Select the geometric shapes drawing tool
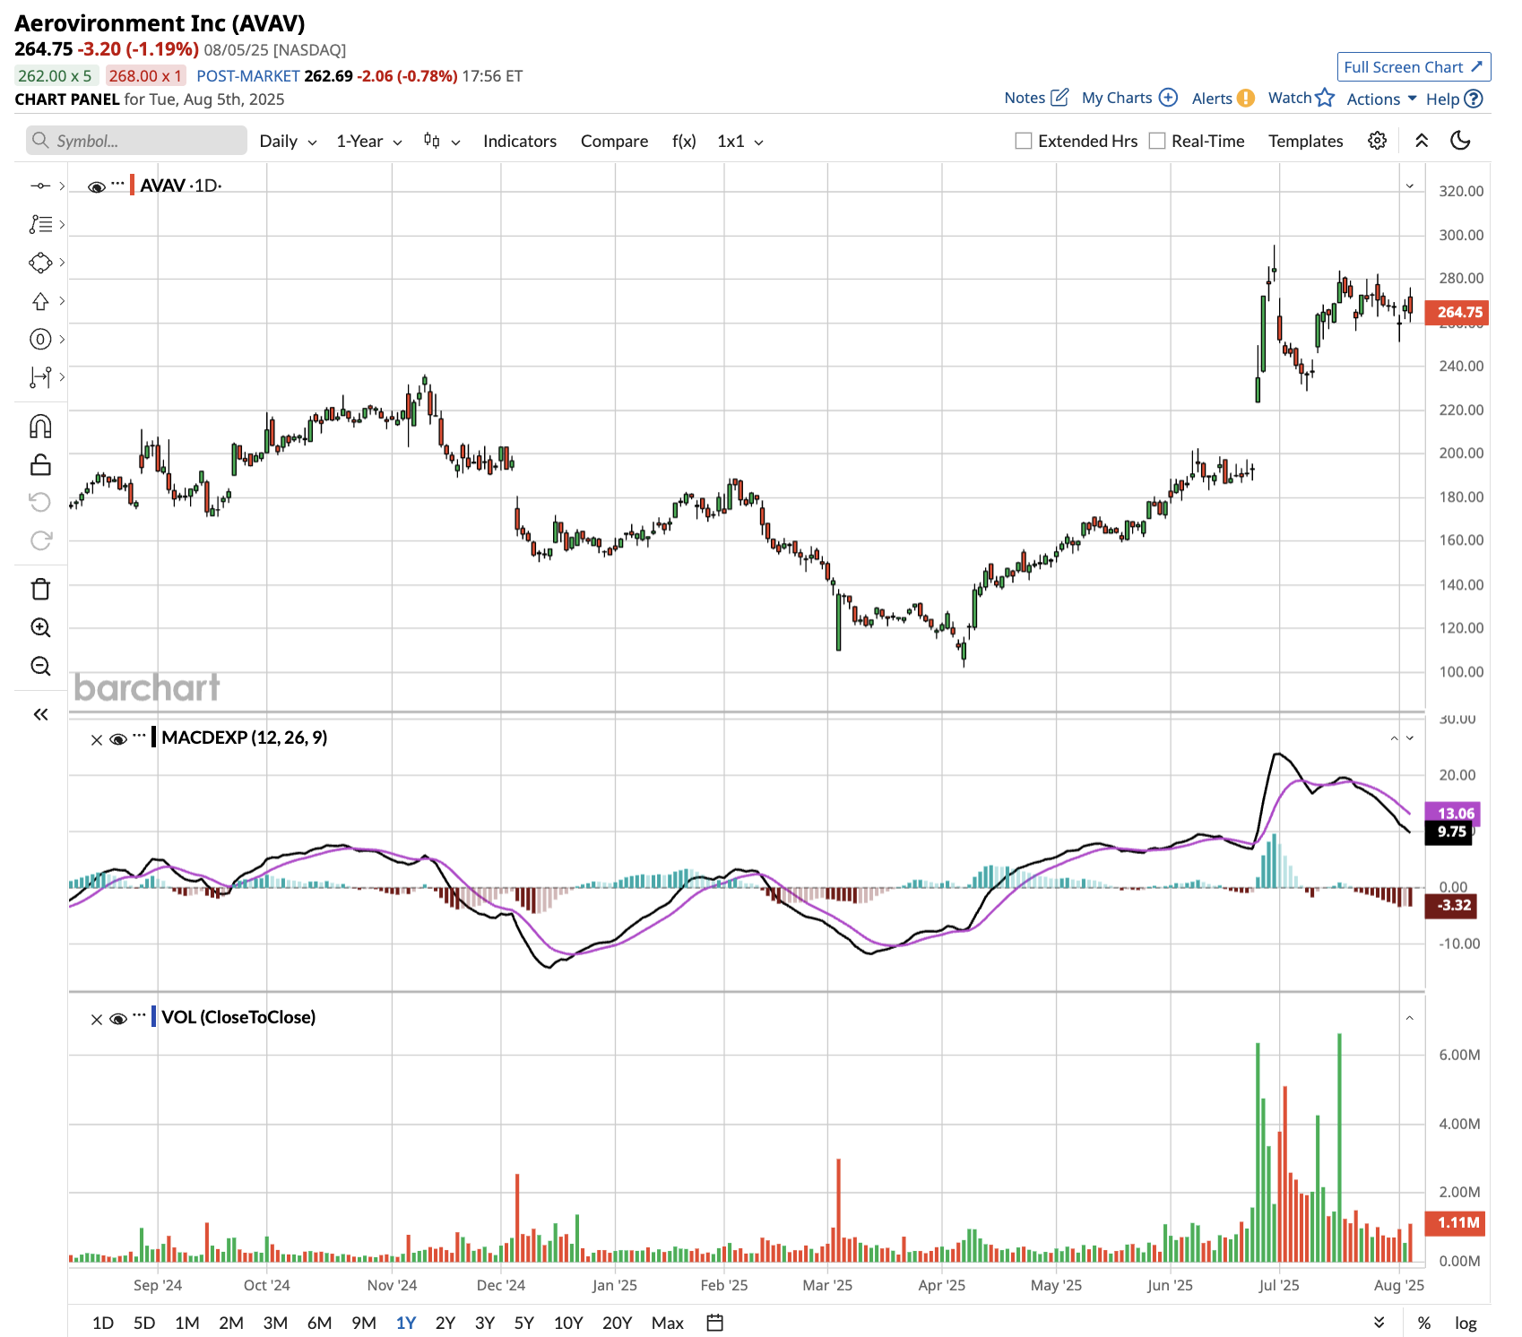Viewport: 1522px width, 1337px height. coord(40,263)
